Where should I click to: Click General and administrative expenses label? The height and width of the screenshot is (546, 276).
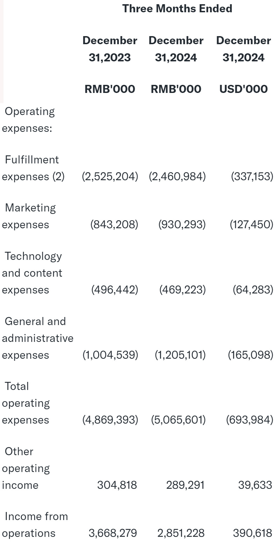37,338
